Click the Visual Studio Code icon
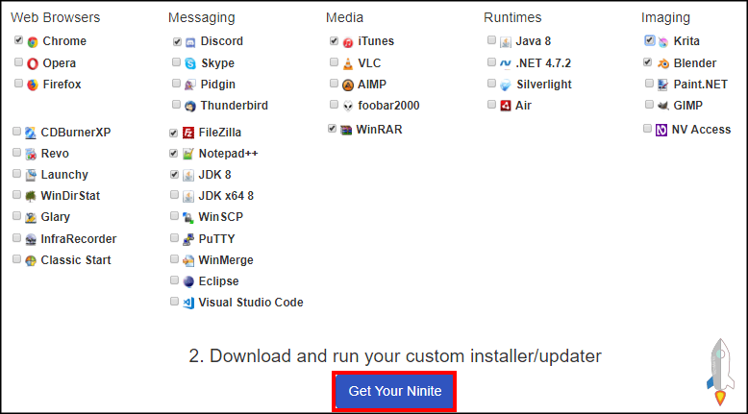 tap(188, 303)
